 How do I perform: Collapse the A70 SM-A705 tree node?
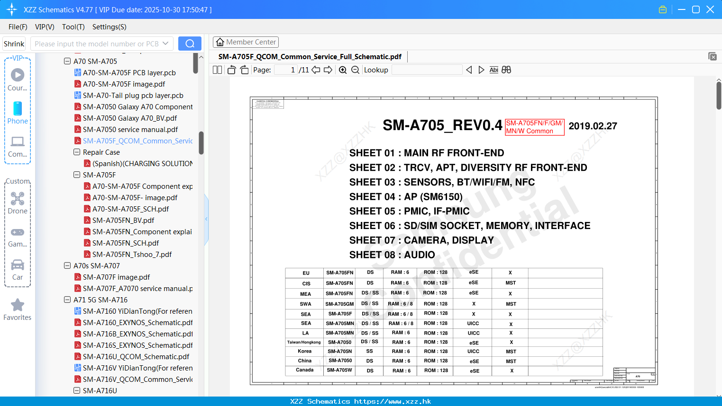pyautogui.click(x=67, y=61)
